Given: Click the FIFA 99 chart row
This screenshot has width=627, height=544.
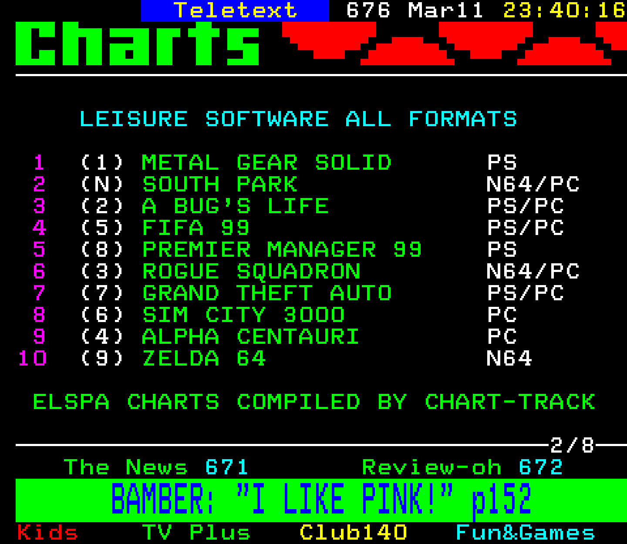Looking at the screenshot, I should click(x=196, y=228).
